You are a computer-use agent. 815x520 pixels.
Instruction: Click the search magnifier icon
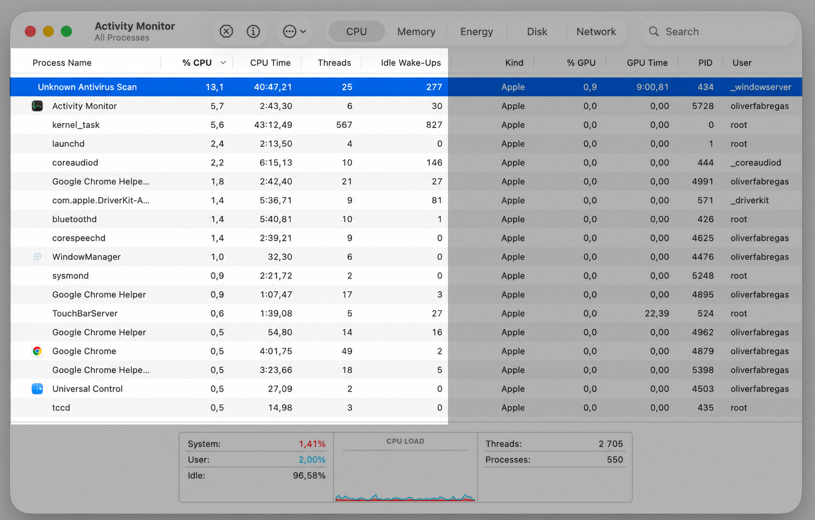[x=654, y=32]
